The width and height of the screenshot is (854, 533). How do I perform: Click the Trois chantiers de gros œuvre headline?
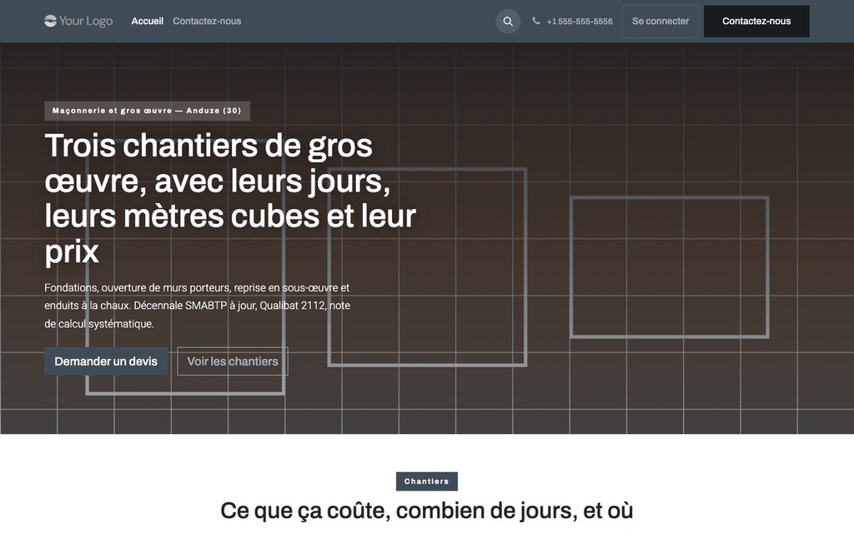230,198
